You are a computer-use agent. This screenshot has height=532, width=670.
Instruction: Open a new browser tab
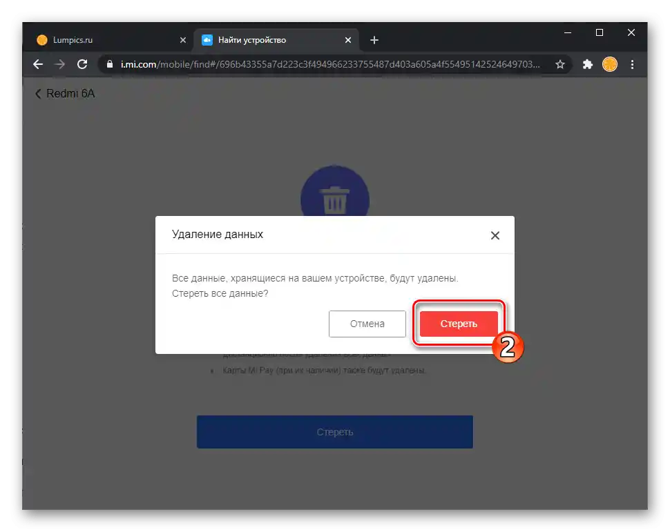coord(374,40)
